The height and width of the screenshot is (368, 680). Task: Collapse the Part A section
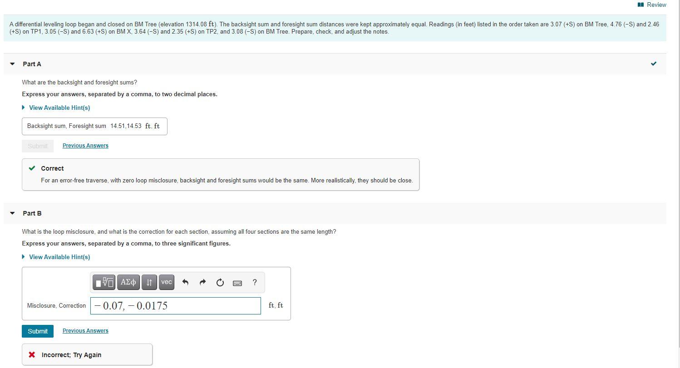[11, 64]
